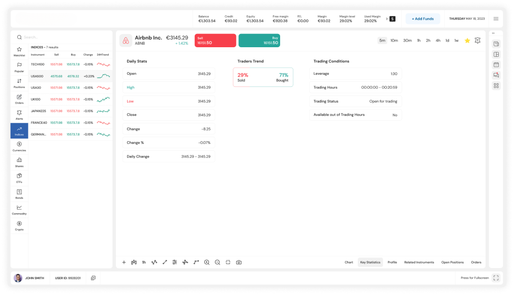Expand the right sidebar with double chevron

click(x=493, y=34)
